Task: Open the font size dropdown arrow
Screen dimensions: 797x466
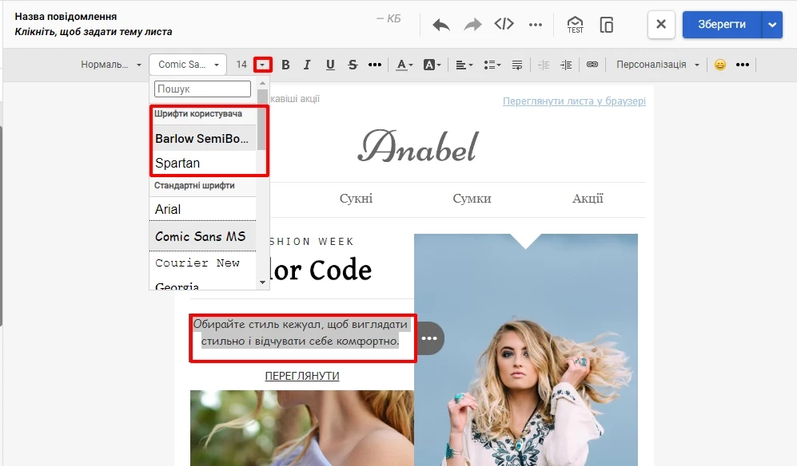Action: 263,65
